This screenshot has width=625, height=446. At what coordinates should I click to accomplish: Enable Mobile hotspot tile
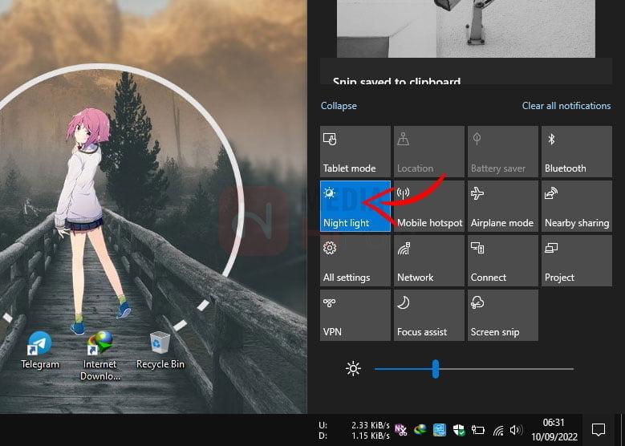(x=429, y=206)
